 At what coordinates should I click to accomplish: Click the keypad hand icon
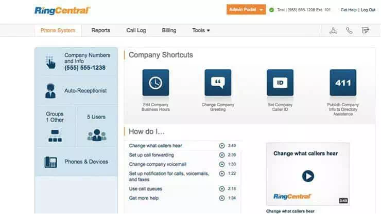(x=50, y=62)
